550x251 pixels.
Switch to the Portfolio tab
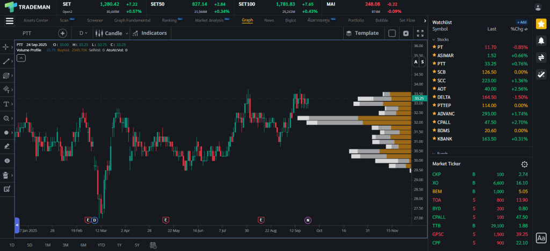(356, 20)
